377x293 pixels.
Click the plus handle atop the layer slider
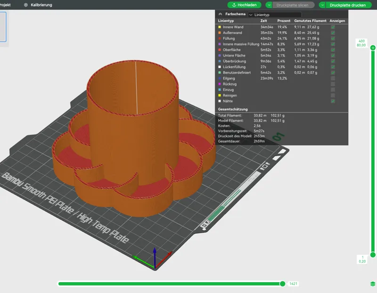pos(373,48)
